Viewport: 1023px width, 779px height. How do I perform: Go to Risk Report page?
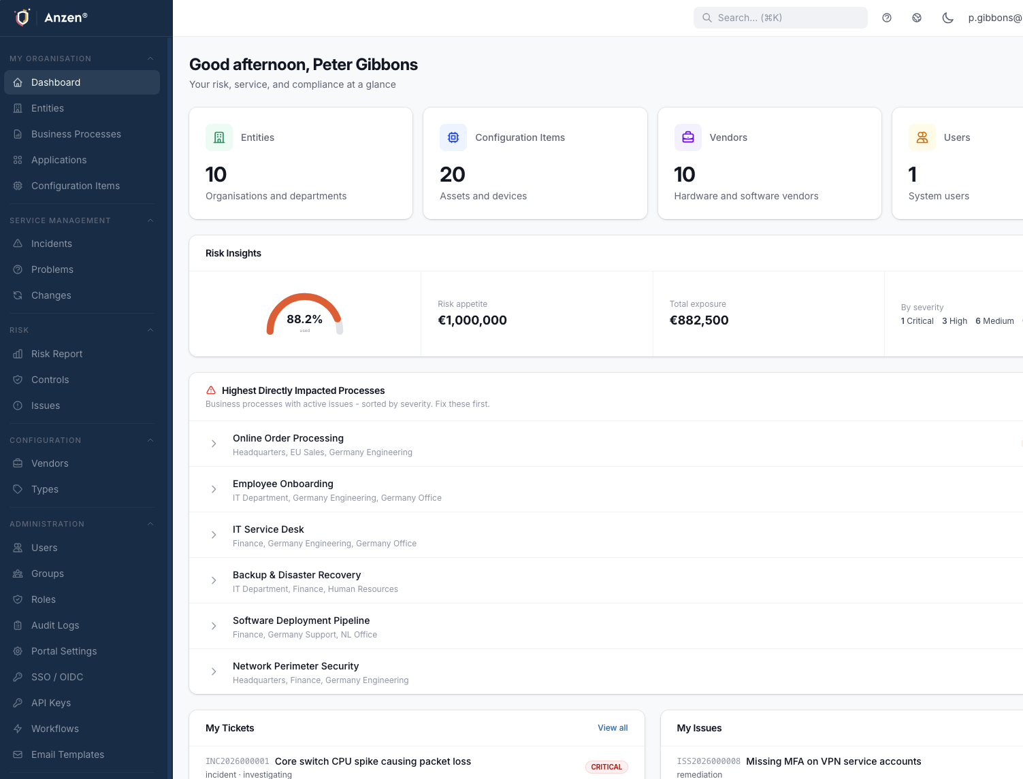click(56, 354)
